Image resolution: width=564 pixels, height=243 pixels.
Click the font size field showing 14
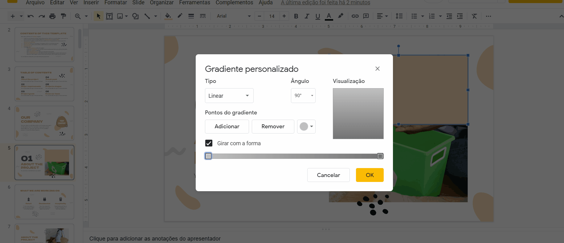click(x=272, y=16)
